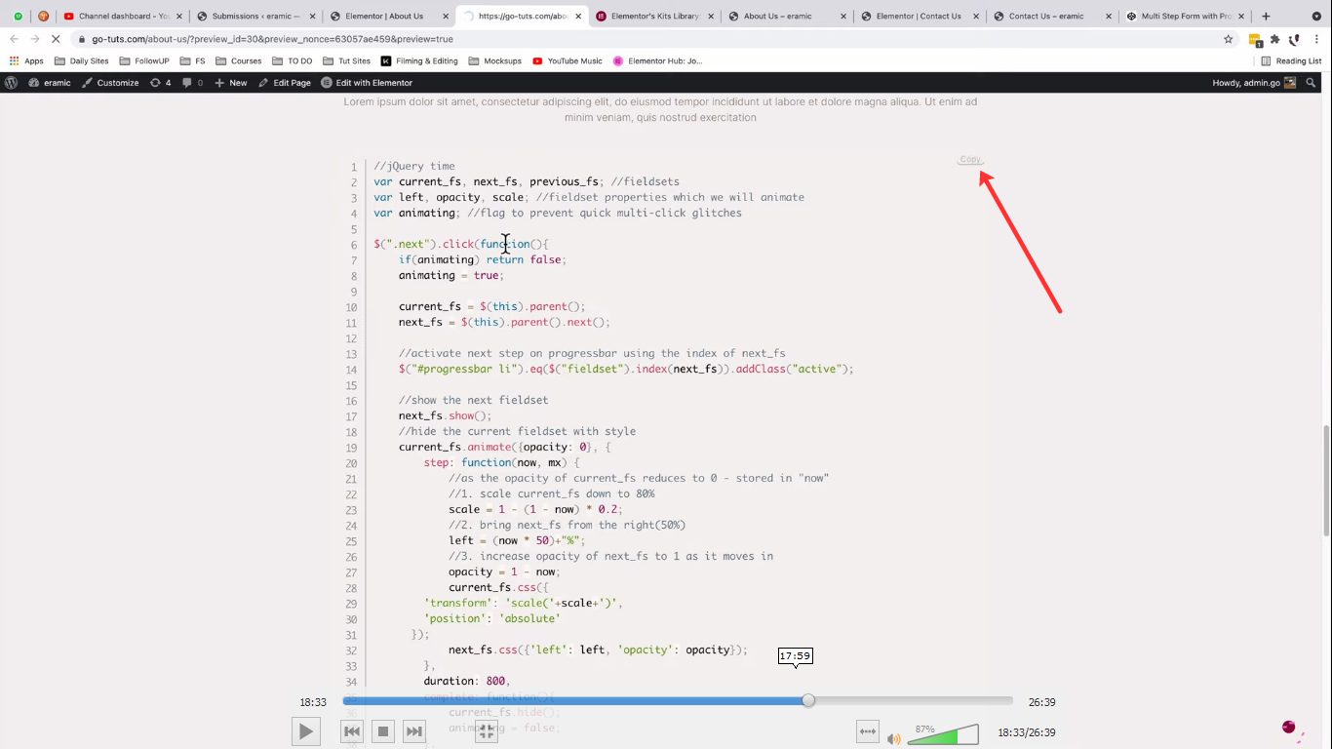Image resolution: width=1332 pixels, height=749 pixels.
Task: Click the 18:33/26:39 time display
Action: pos(1027,732)
